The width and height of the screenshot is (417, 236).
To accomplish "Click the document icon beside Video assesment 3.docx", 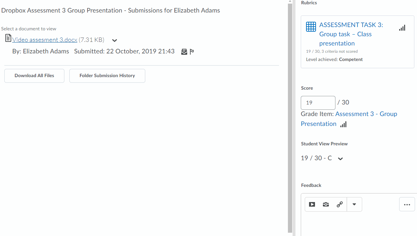I will 8,38.
